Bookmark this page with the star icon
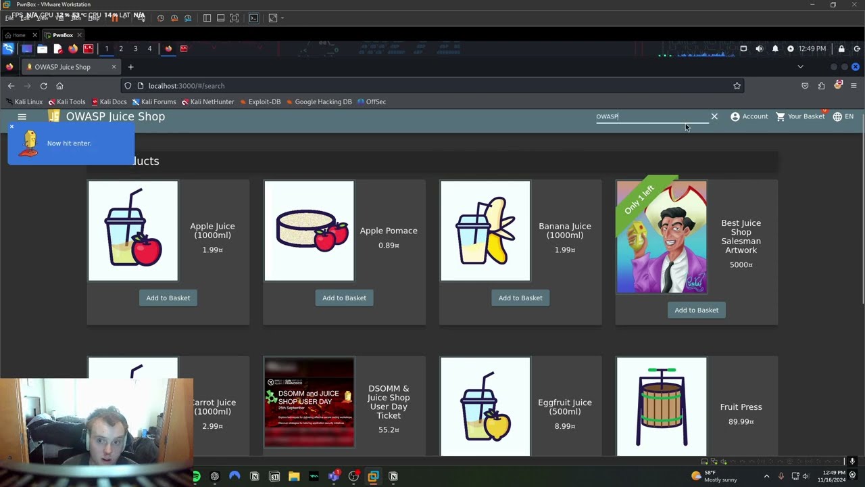 point(737,86)
